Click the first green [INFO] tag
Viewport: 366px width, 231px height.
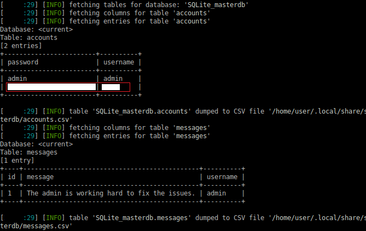point(54,5)
